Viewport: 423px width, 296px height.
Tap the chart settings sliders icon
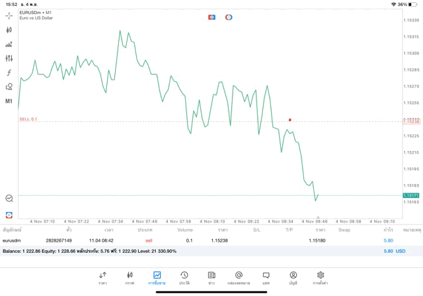click(x=9, y=58)
